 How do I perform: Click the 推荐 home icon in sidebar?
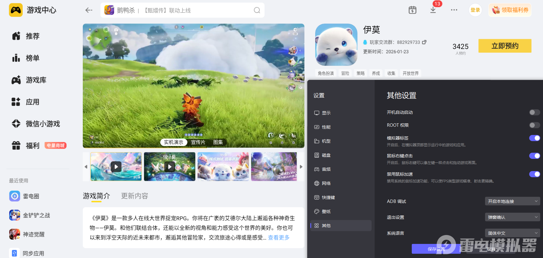tap(16, 36)
